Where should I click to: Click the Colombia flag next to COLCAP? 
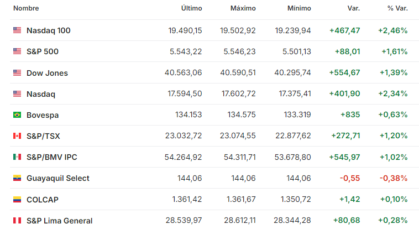[x=17, y=199]
